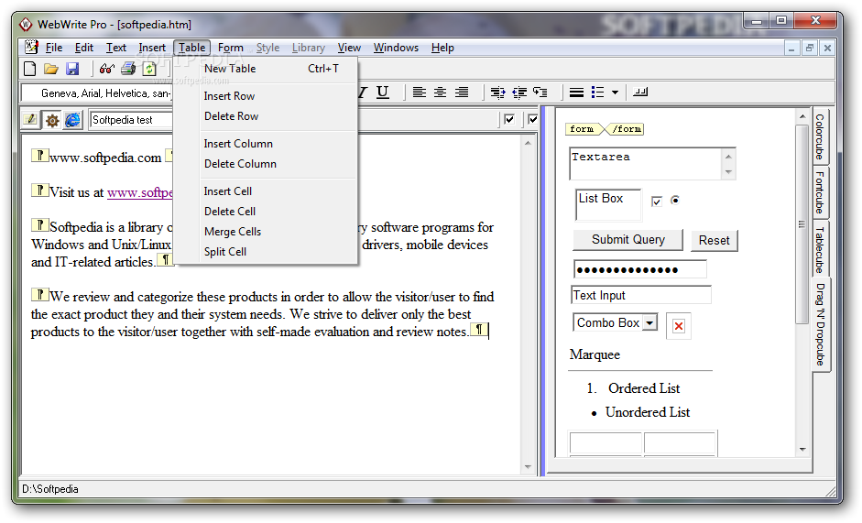Viewport: 862px width, 523px height.
Task: Click the Marquee element
Action: point(595,354)
